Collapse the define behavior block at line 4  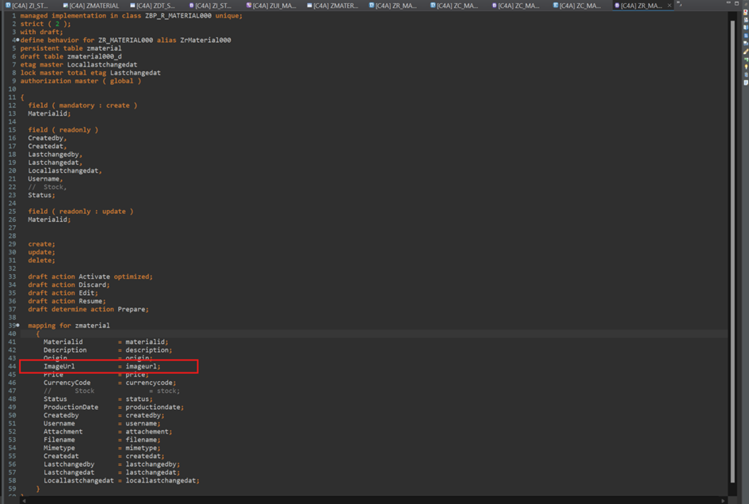click(x=17, y=40)
